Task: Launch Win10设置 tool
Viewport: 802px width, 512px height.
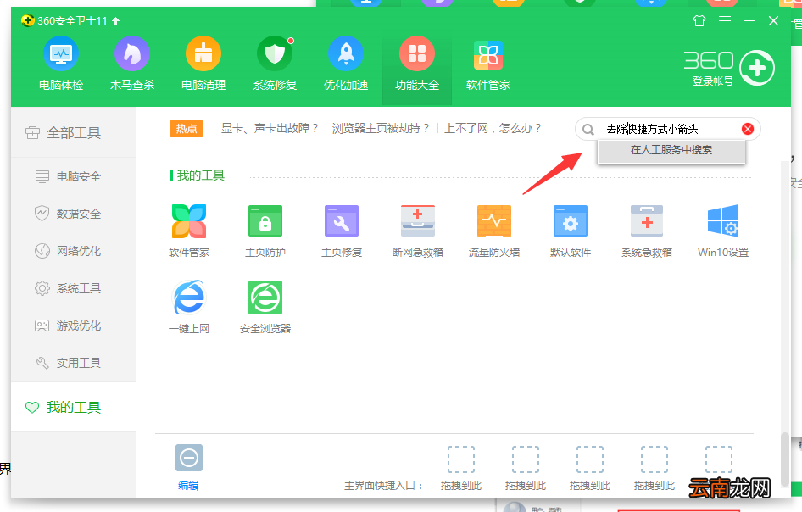Action: click(x=722, y=231)
